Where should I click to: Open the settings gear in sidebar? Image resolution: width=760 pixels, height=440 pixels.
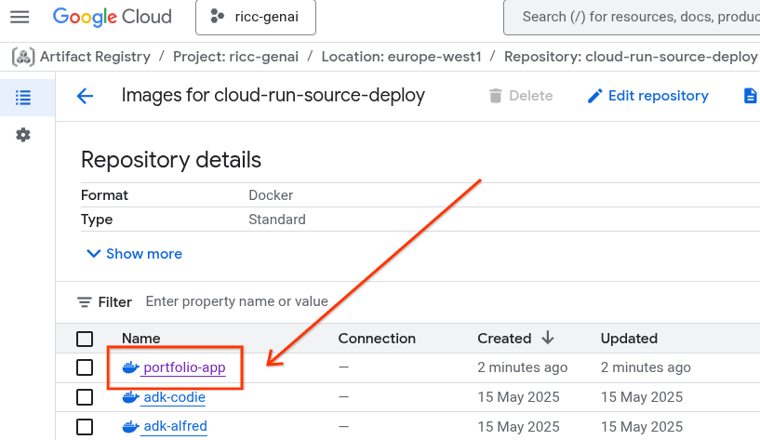click(23, 135)
